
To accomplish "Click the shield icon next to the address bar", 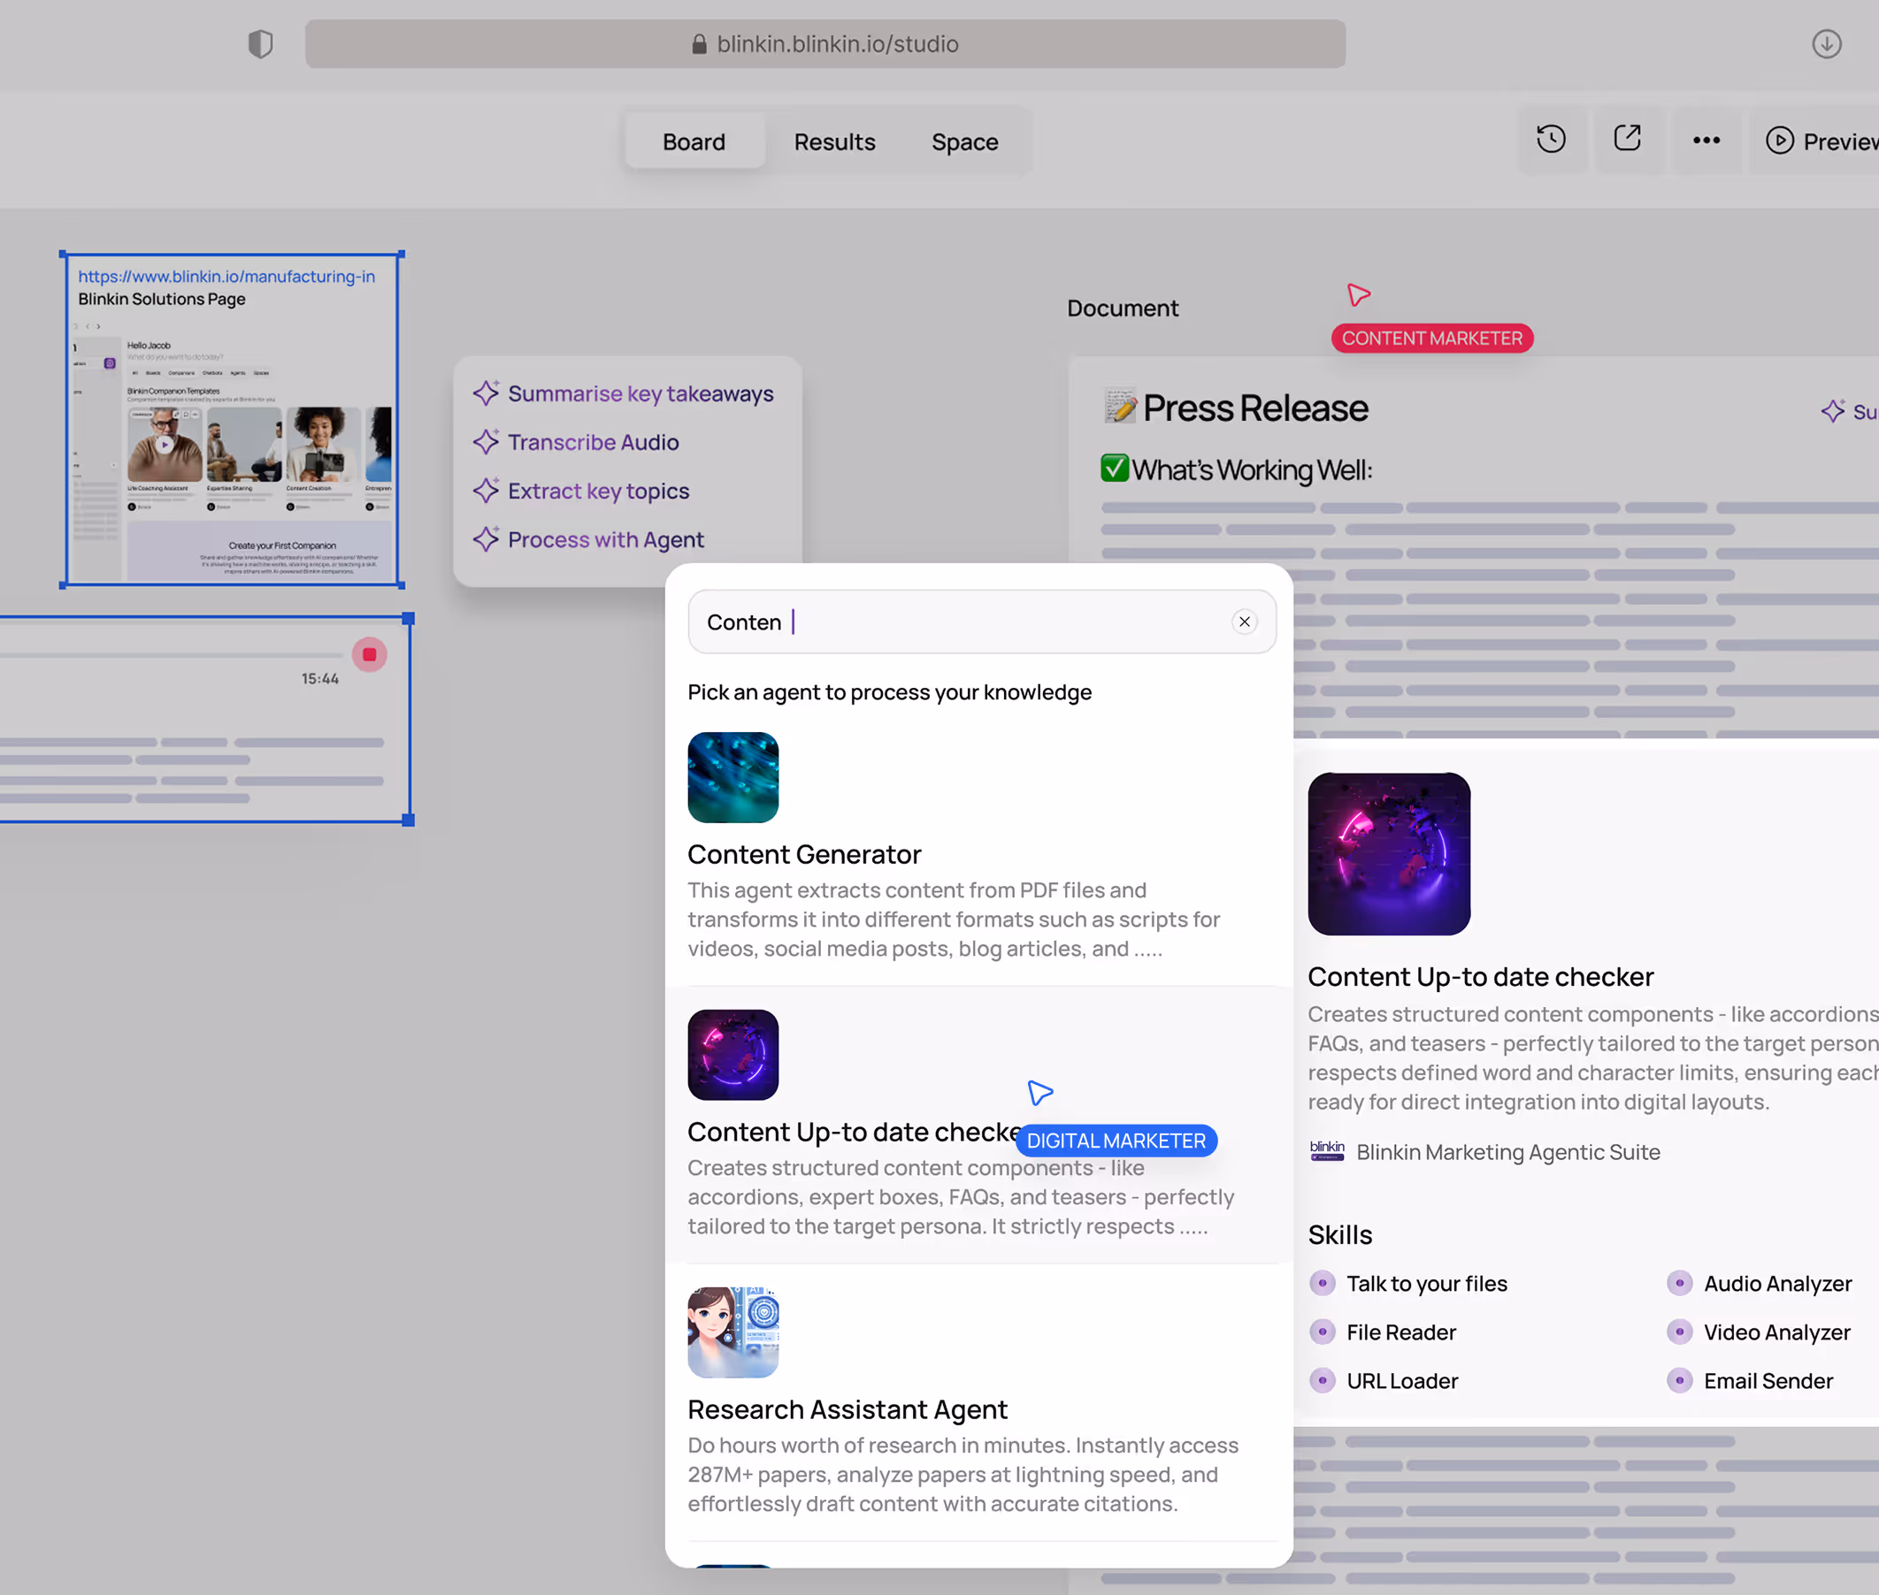I will [259, 43].
